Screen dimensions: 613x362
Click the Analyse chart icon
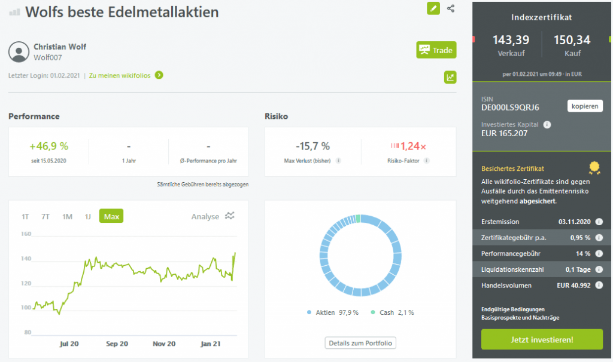[x=230, y=216]
